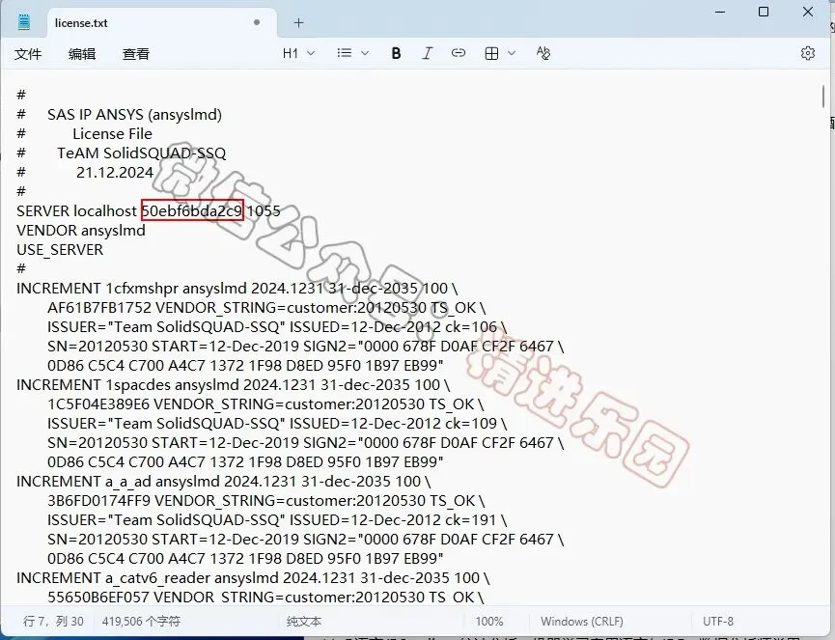The width and height of the screenshot is (835, 640).
Task: Click 纯文本 format indicator in status bar
Action: 304,622
